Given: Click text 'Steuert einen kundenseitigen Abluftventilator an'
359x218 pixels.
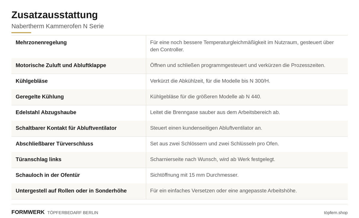Looking at the screenshot, I should [x=206, y=128].
